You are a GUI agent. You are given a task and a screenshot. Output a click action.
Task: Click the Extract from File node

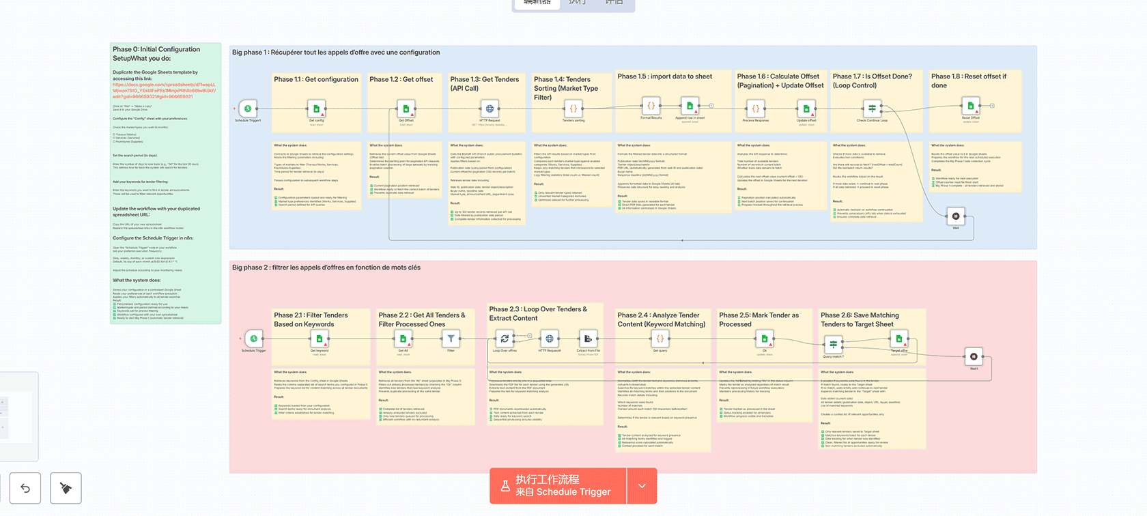click(588, 339)
